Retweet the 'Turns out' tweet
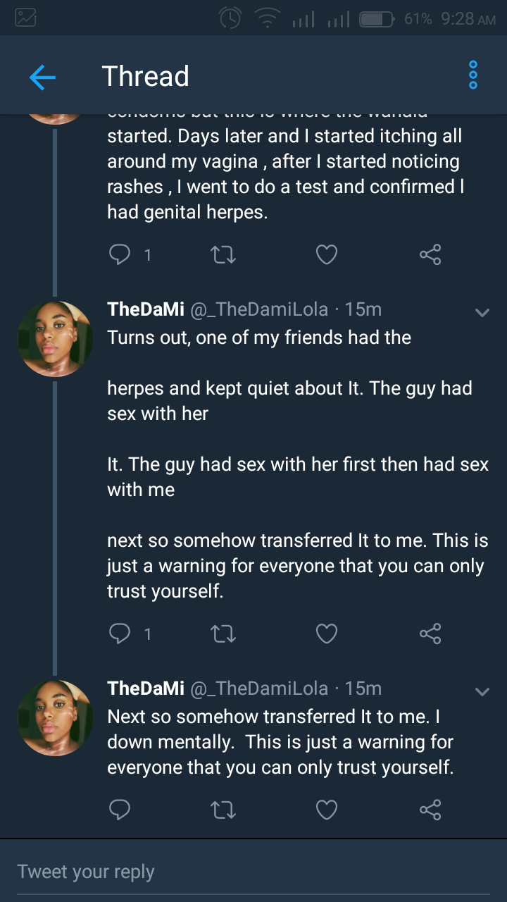 tap(223, 634)
